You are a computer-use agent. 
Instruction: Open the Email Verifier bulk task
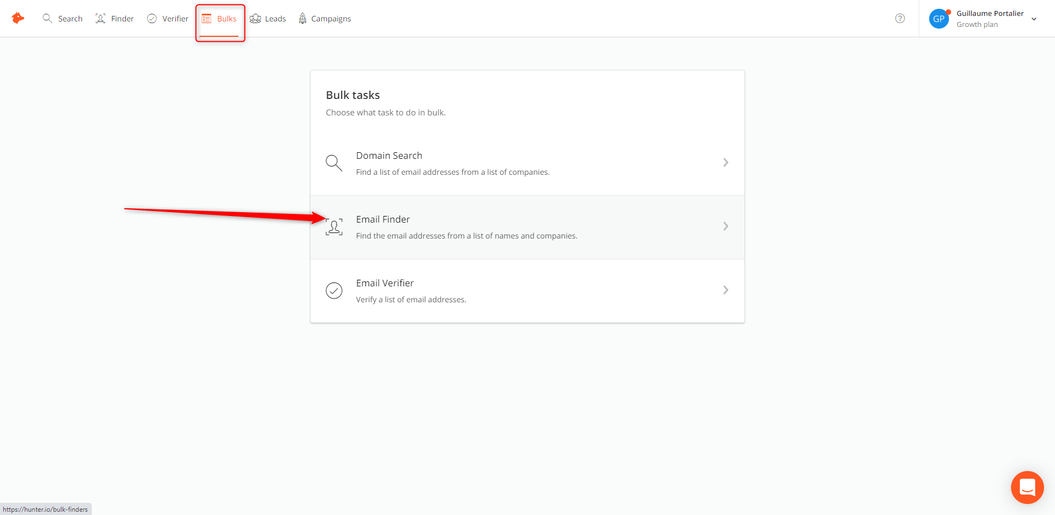pyautogui.click(x=527, y=291)
